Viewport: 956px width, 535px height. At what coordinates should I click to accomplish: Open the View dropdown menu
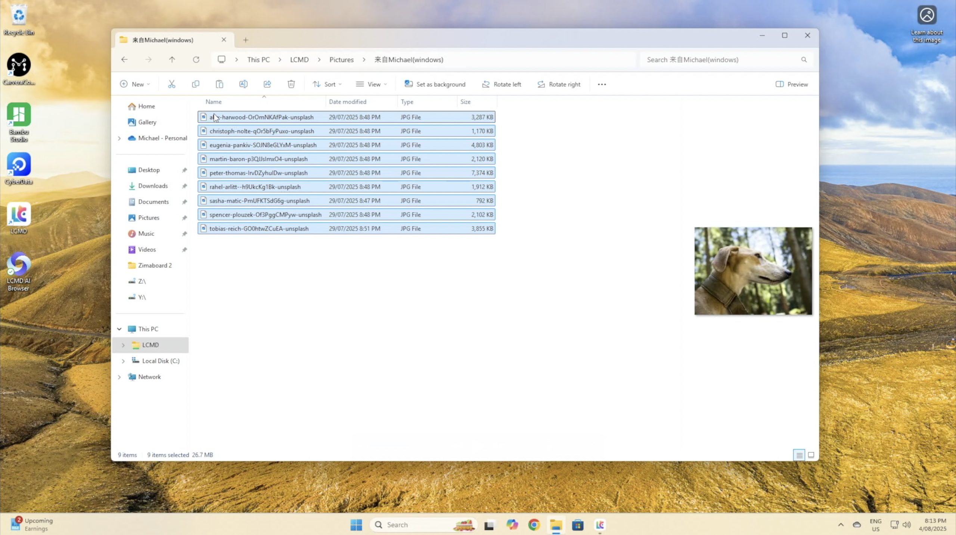pos(371,84)
